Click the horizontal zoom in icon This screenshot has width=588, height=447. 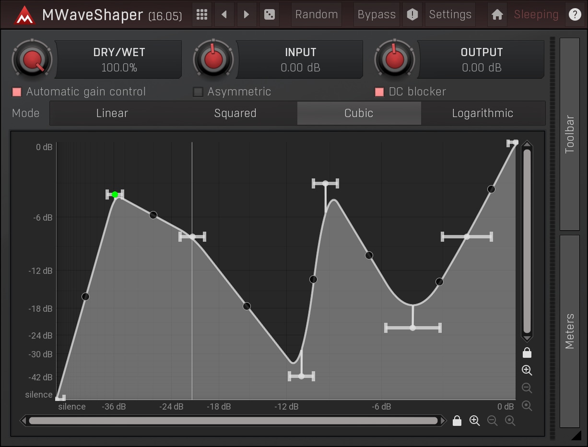pyautogui.click(x=474, y=421)
